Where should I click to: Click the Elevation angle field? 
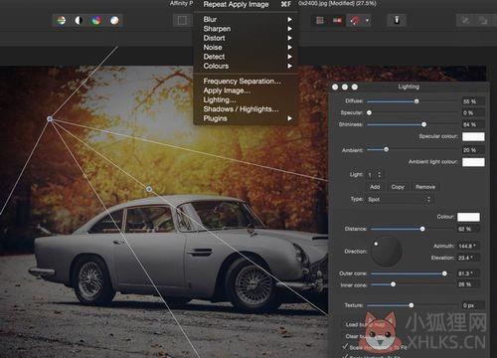[468, 258]
